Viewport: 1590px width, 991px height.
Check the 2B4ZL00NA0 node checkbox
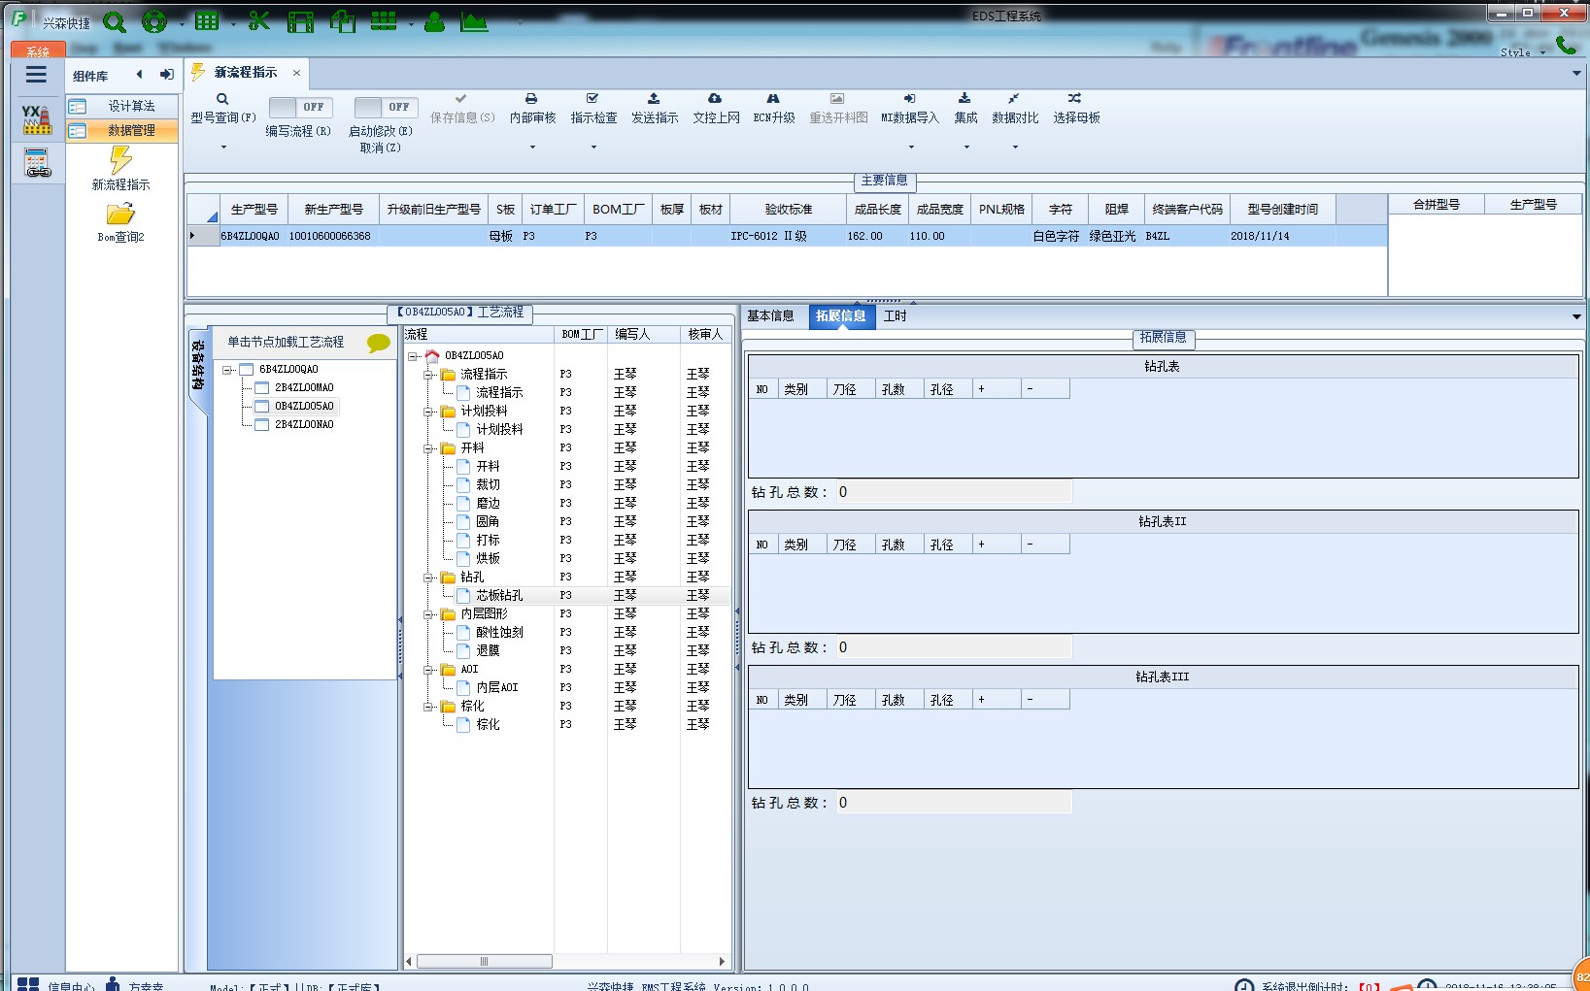pyautogui.click(x=261, y=425)
